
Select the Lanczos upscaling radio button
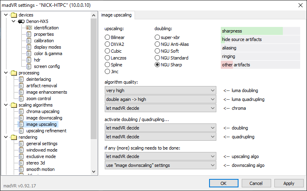tap(108, 58)
